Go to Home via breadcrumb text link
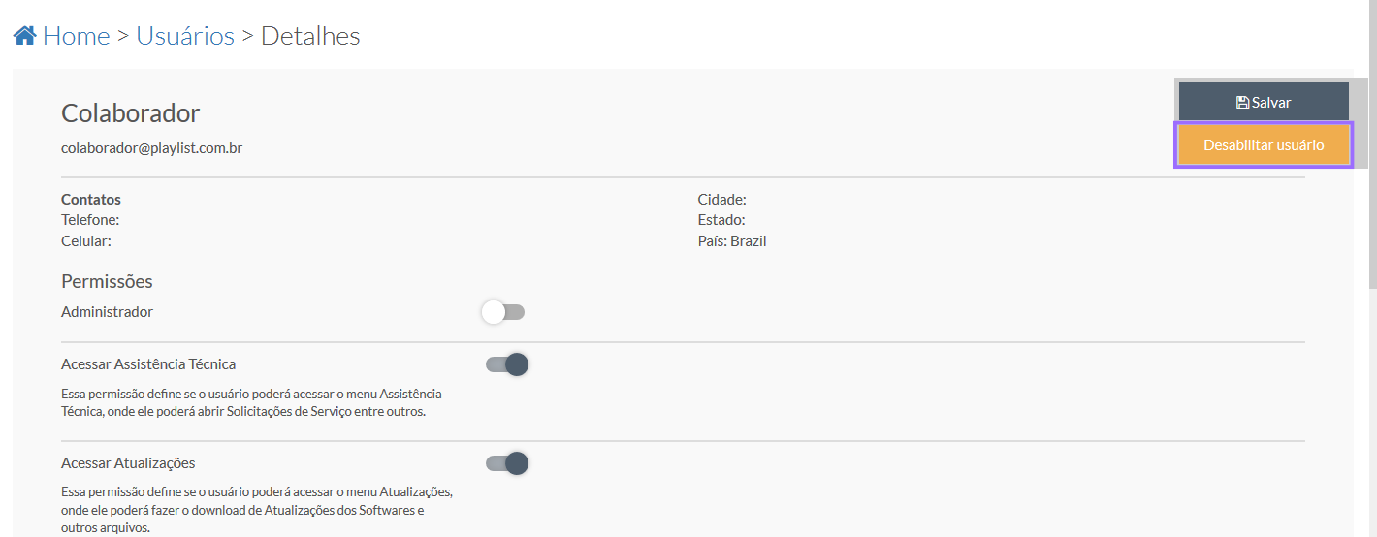Viewport: 1377px width, 537px height. [77, 36]
